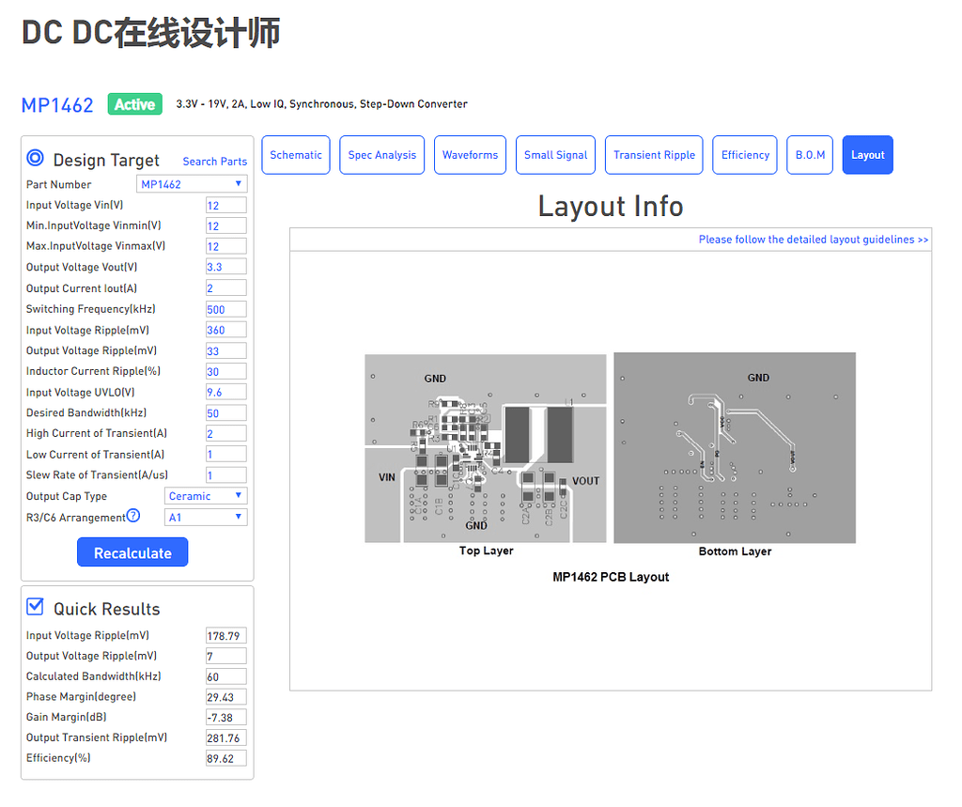Follow the detailed layout guidelines link
Screen dimensions: 962x807
[812, 240]
